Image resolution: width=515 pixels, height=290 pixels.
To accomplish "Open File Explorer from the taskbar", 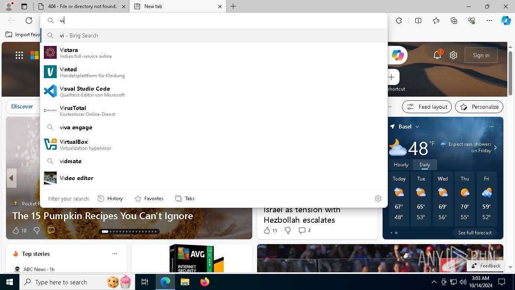I will [185, 282].
